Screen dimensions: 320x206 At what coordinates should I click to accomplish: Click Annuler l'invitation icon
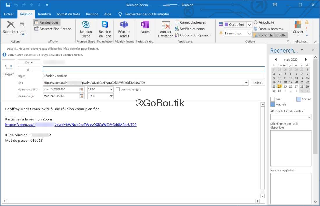tap(166, 25)
